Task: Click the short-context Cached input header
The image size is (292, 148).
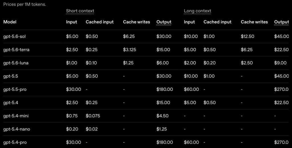Action: click(x=100, y=22)
